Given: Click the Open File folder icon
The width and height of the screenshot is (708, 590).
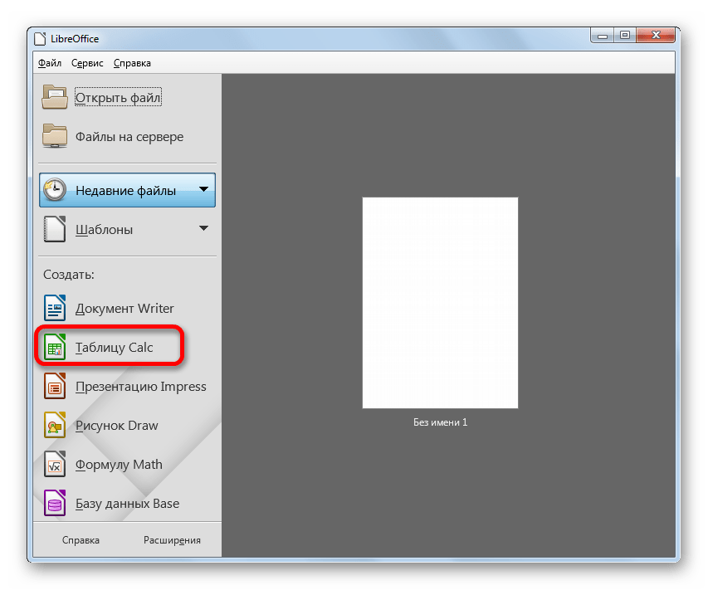Looking at the screenshot, I should [56, 98].
